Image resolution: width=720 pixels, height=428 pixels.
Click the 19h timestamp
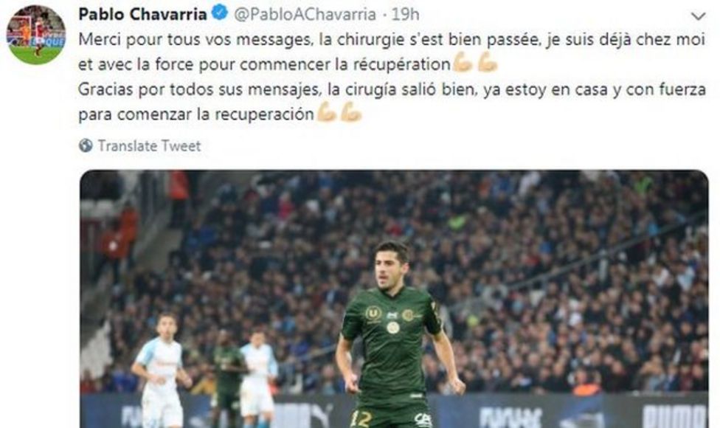click(405, 14)
